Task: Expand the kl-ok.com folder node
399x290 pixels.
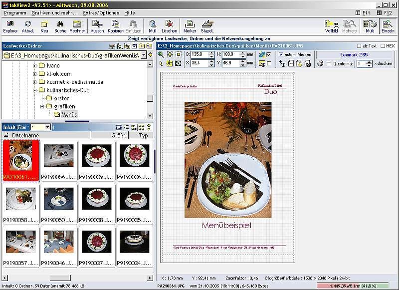Action: [35, 74]
